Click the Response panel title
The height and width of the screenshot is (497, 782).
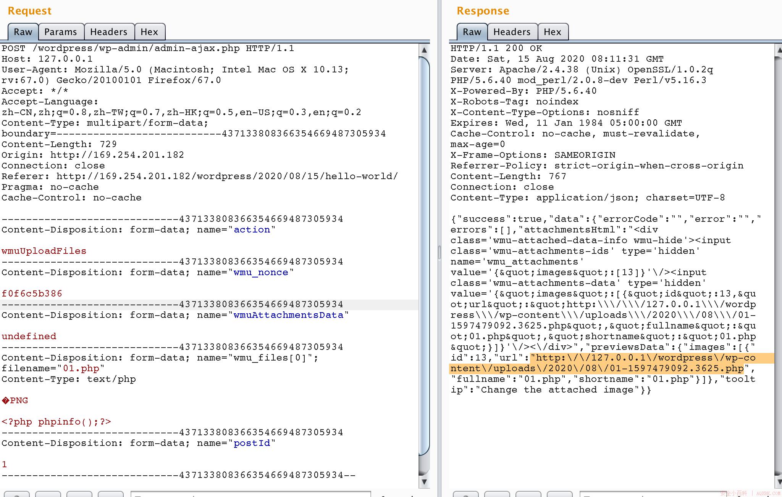pyautogui.click(x=483, y=11)
